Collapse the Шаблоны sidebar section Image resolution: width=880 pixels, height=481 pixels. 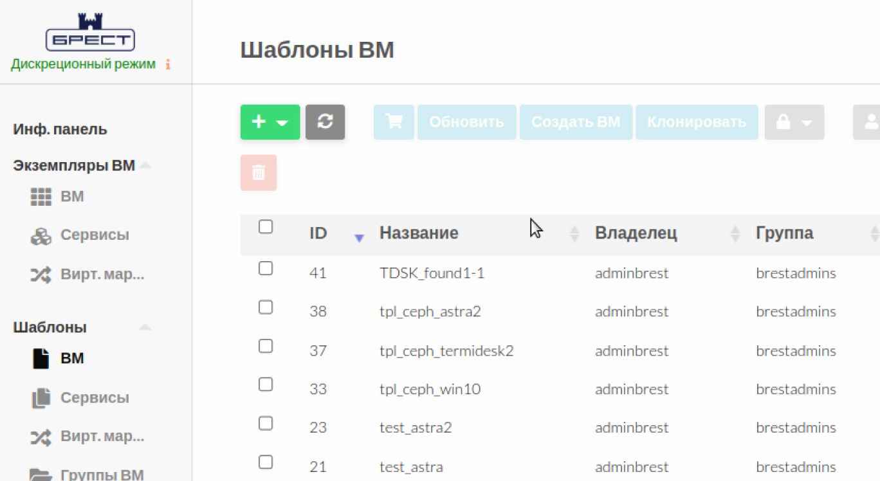tap(145, 327)
